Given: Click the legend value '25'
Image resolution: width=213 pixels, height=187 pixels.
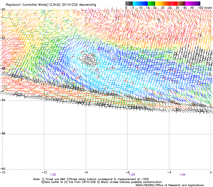Looking at the screenshot, I should (163, 8).
